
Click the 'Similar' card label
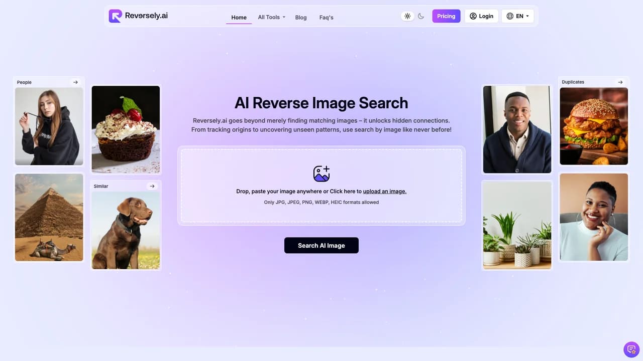point(101,186)
